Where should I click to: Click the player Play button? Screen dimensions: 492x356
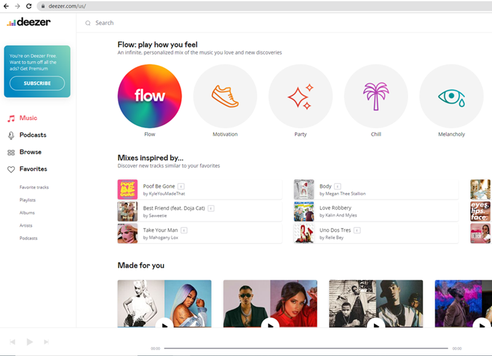click(30, 342)
